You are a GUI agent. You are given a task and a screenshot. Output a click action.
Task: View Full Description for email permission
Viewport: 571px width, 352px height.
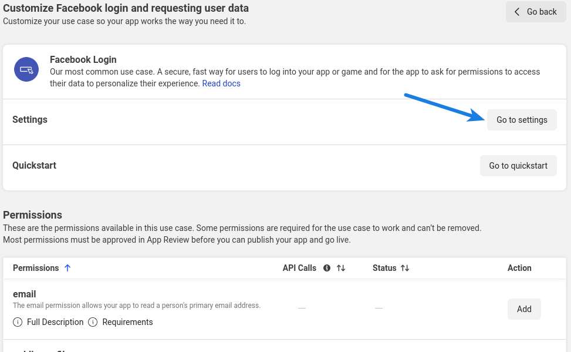[x=55, y=322]
